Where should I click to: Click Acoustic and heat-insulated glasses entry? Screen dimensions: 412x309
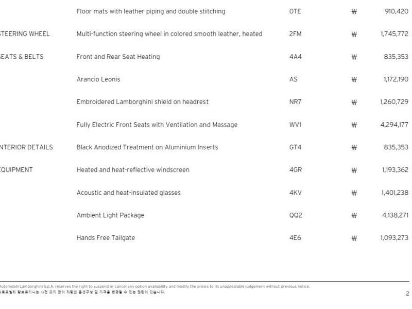click(x=128, y=193)
